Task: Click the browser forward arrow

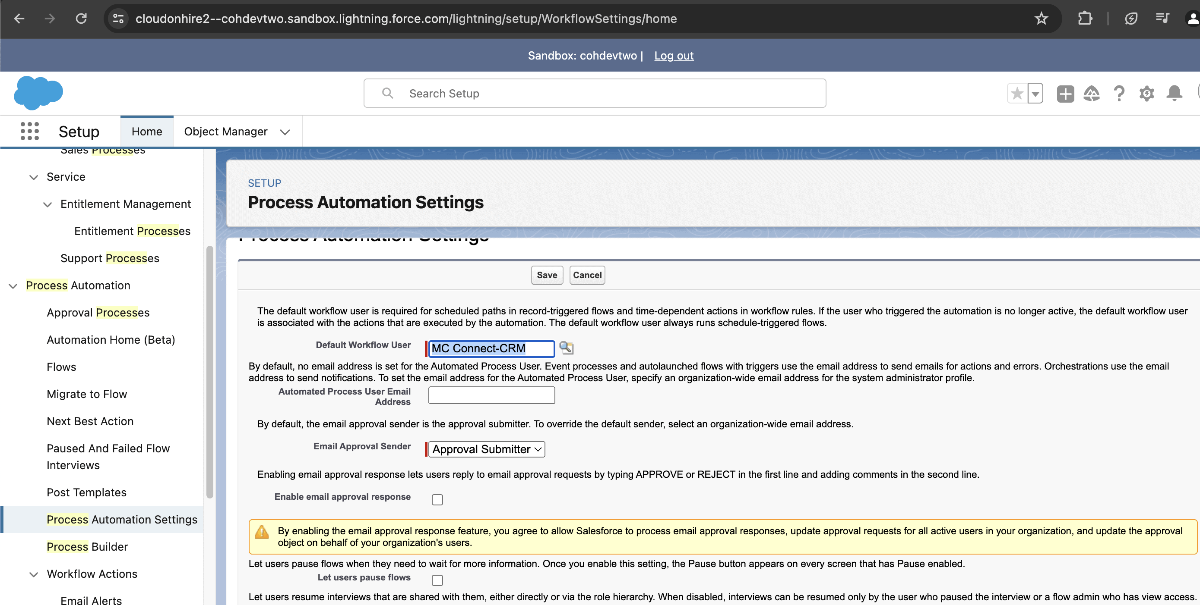Action: coord(49,19)
